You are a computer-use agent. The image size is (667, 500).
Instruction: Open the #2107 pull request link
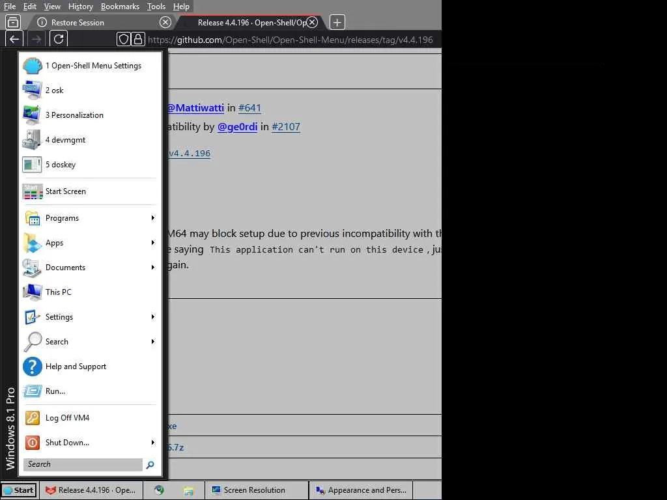[x=286, y=127]
